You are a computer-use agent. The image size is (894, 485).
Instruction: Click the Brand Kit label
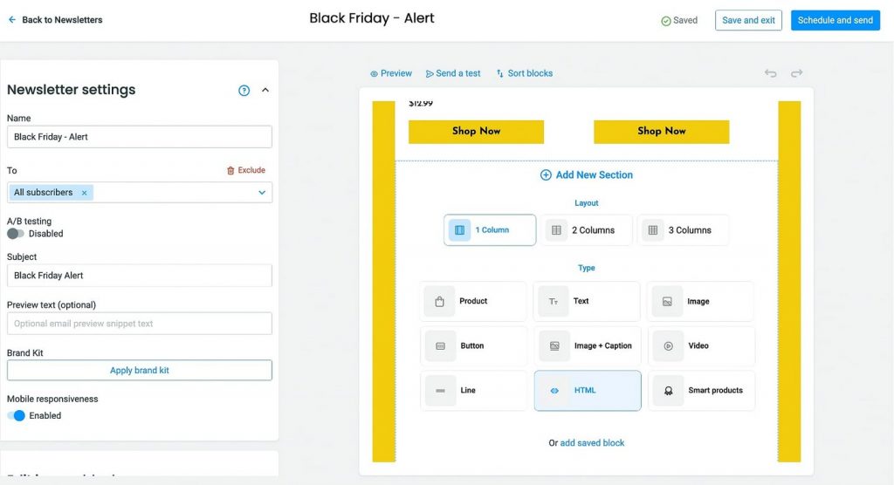click(25, 352)
